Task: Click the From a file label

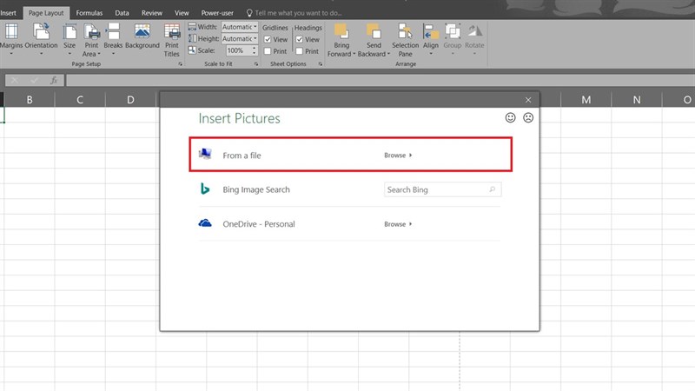Action: 242,156
